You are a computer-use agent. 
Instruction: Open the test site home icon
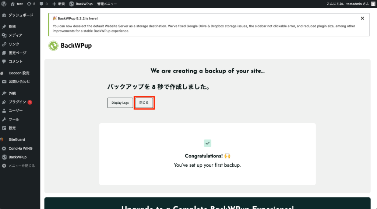(x=13, y=4)
